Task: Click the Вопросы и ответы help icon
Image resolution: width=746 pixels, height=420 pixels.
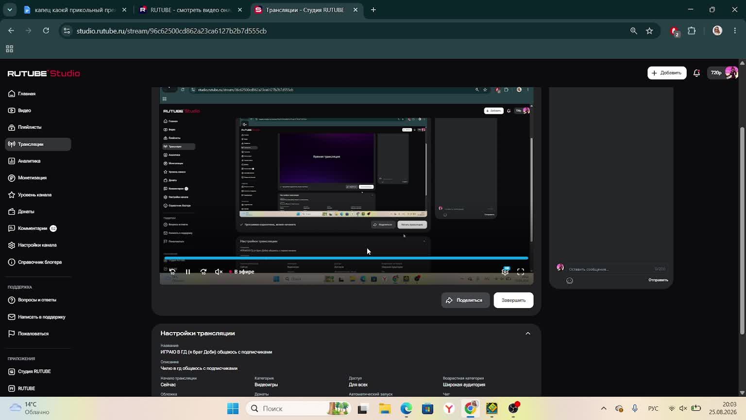Action: pyautogui.click(x=12, y=300)
